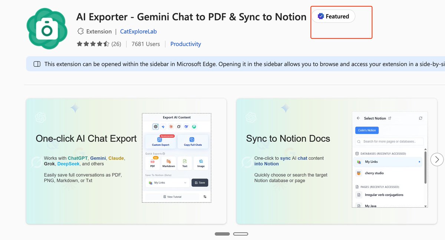Viewport: 445px width, 240px height.
Task: Select DeepSeek whale icon in export panel
Action: (187, 126)
